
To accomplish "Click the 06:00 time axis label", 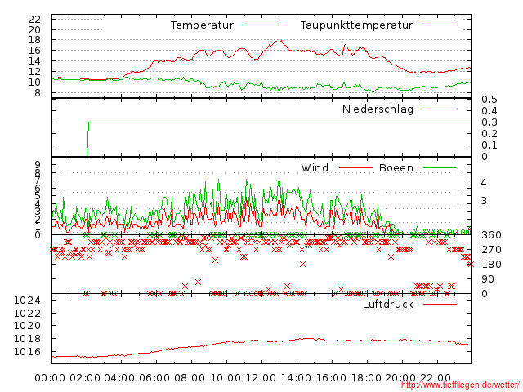I will [154, 378].
